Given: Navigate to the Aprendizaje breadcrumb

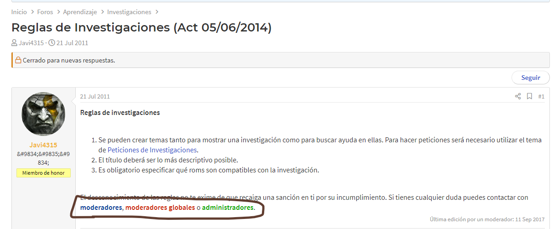Looking at the screenshot, I should (80, 12).
